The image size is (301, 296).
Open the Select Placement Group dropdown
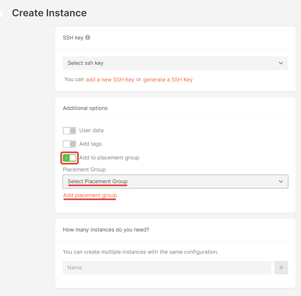[175, 181]
